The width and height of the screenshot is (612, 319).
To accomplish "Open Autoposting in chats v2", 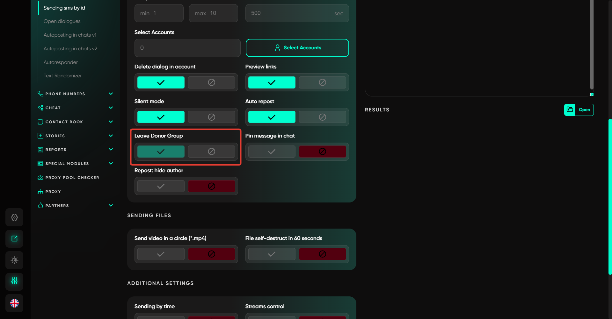I will pos(70,49).
